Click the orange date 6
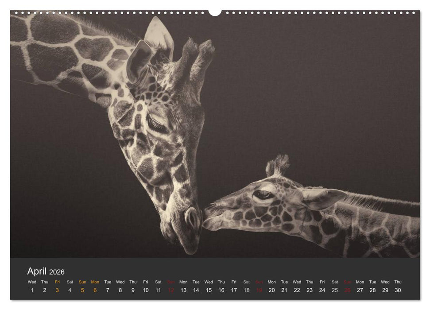The height and width of the screenshot is (310, 430). [94, 289]
